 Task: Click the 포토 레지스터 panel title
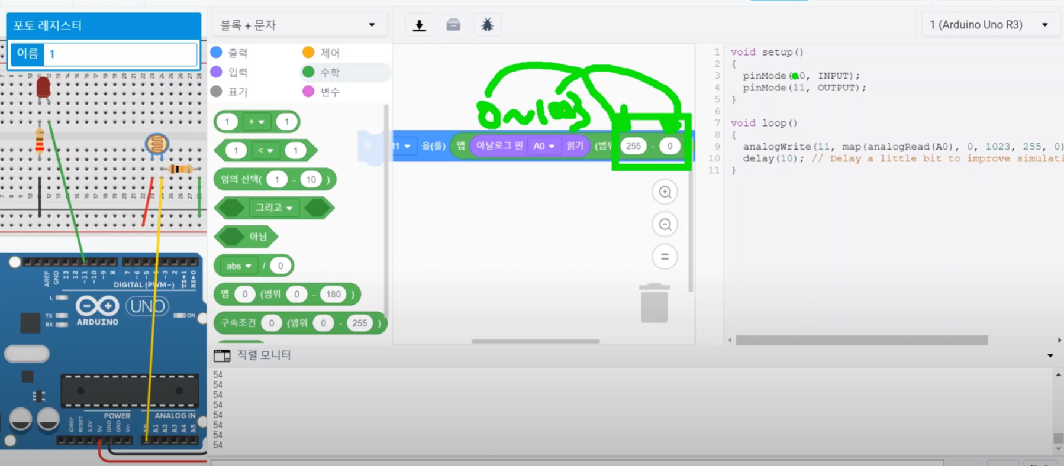pyautogui.click(x=48, y=25)
